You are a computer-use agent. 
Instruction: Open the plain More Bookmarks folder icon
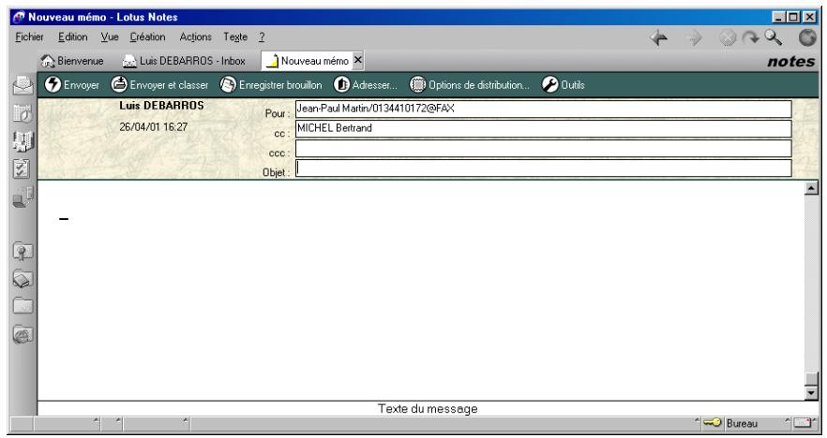coord(23,306)
